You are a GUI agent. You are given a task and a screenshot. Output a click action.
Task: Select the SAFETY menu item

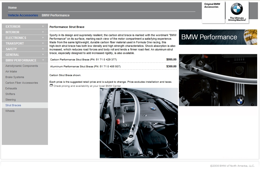point(11,49)
